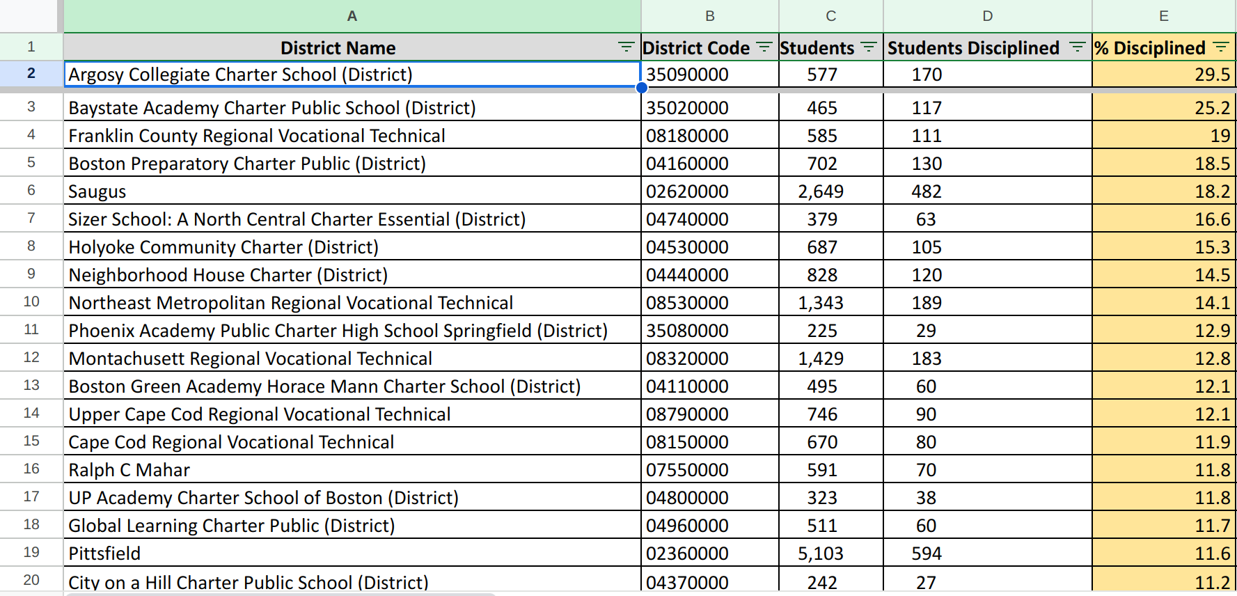Click the 'Saugus' cell

coord(352,191)
